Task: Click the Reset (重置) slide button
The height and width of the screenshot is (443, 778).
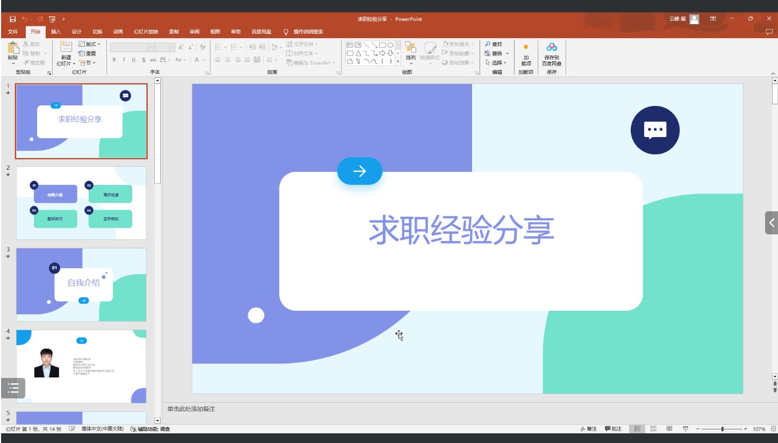Action: click(88, 53)
